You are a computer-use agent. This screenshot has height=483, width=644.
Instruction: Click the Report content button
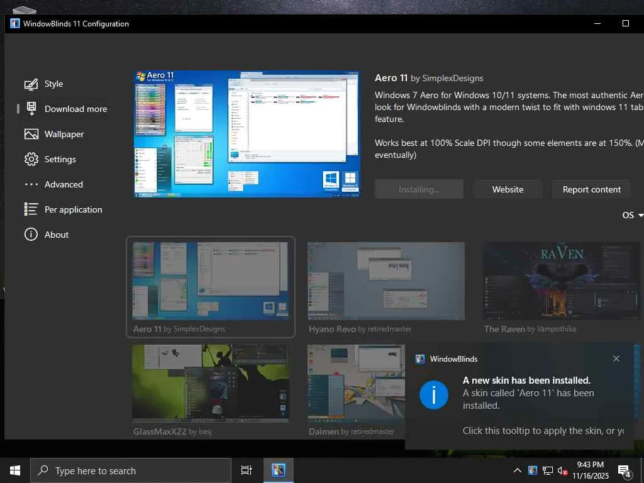(591, 189)
